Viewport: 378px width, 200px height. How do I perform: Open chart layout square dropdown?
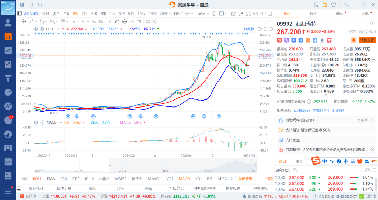pos(223,14)
